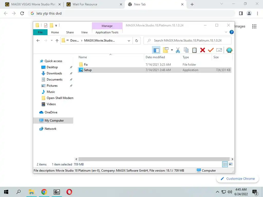Reload the page in Chrome
Viewport: 263px width, 197px height.
(x=22, y=13)
